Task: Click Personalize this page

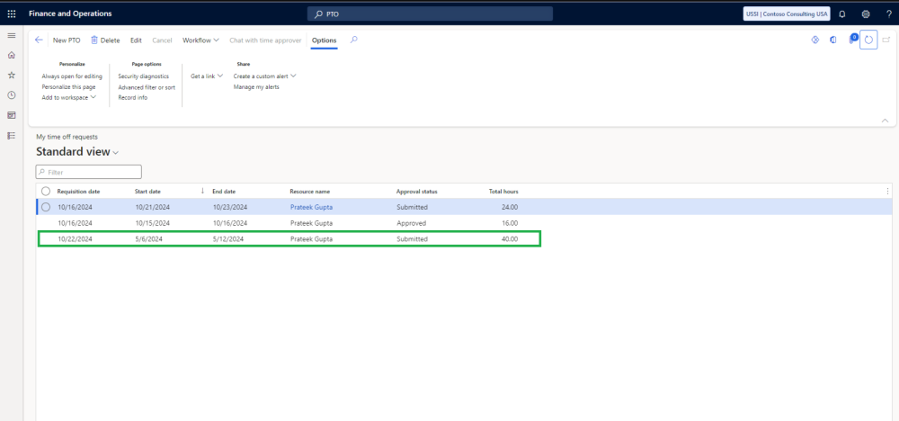Action: 68,86
